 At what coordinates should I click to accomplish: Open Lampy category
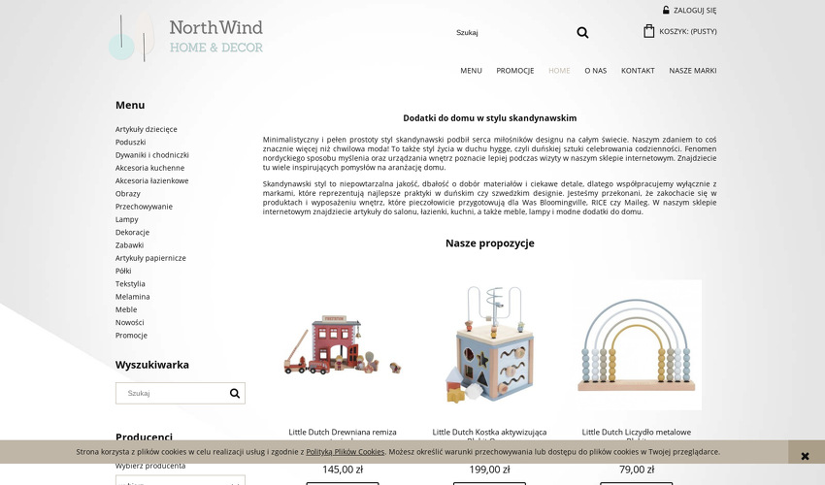(x=127, y=219)
